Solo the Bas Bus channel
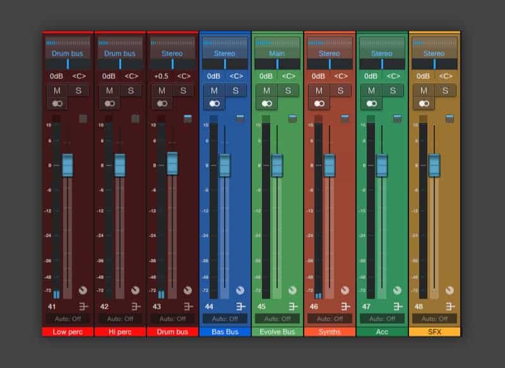The image size is (505, 368). click(235, 90)
